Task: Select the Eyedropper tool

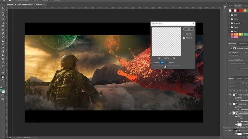Action: (3, 30)
